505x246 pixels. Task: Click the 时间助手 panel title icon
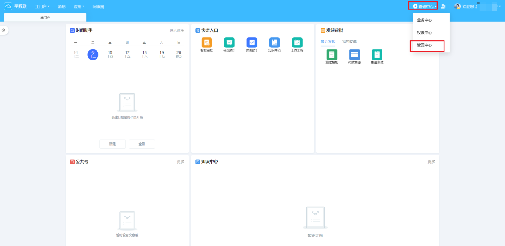(x=72, y=30)
